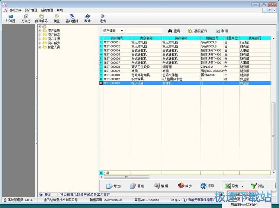Open the 导出 dropdown arrow
Screen dimensions: 279x208
[242, 186]
